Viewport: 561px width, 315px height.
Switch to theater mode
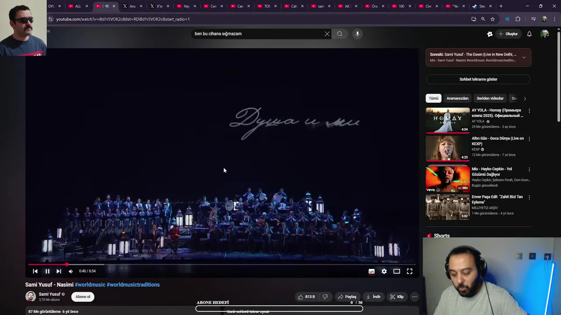(397, 271)
